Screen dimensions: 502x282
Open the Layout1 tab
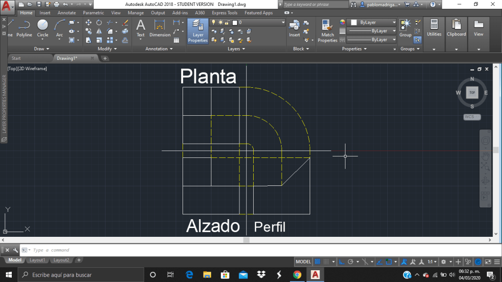pyautogui.click(x=37, y=260)
